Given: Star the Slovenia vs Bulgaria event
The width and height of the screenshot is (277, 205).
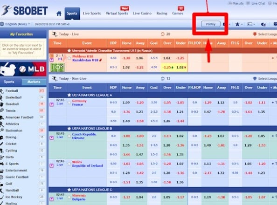Looking at the screenshot, I should click(x=69, y=197).
